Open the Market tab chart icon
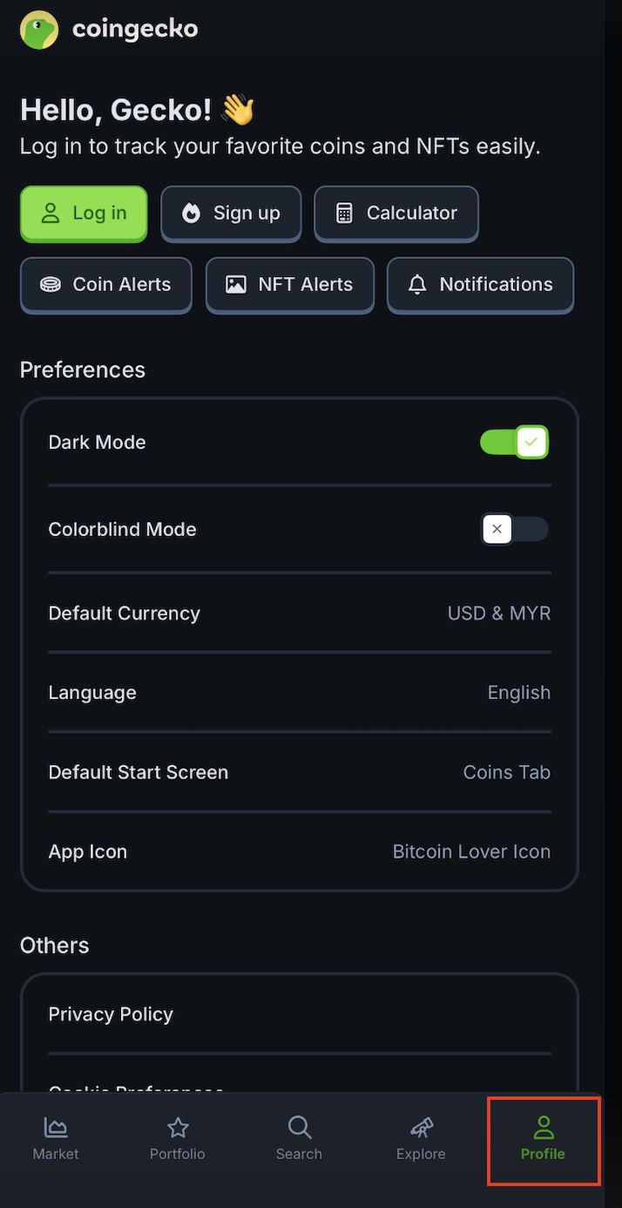 tap(56, 1128)
